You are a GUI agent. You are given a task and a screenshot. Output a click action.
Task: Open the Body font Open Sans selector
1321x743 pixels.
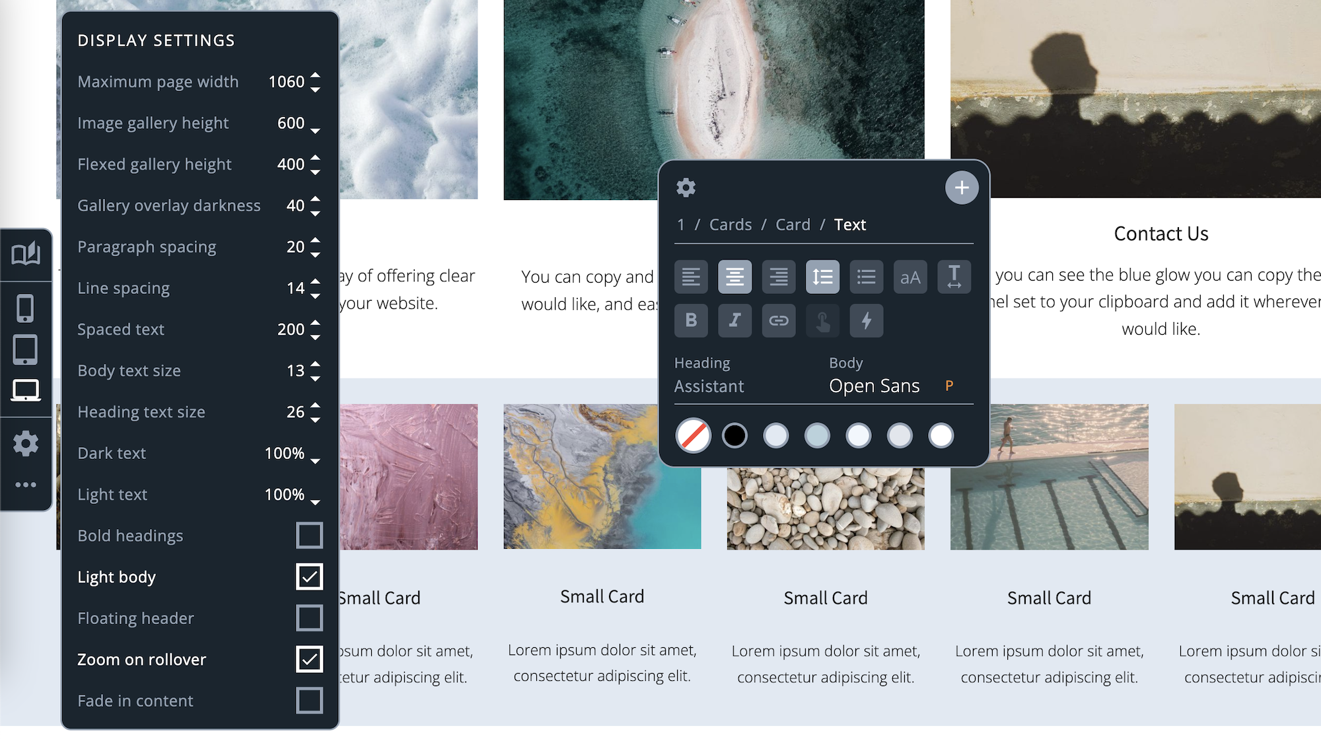pos(873,386)
